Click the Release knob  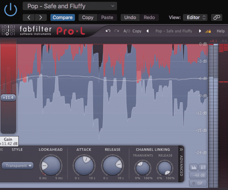point(112,166)
